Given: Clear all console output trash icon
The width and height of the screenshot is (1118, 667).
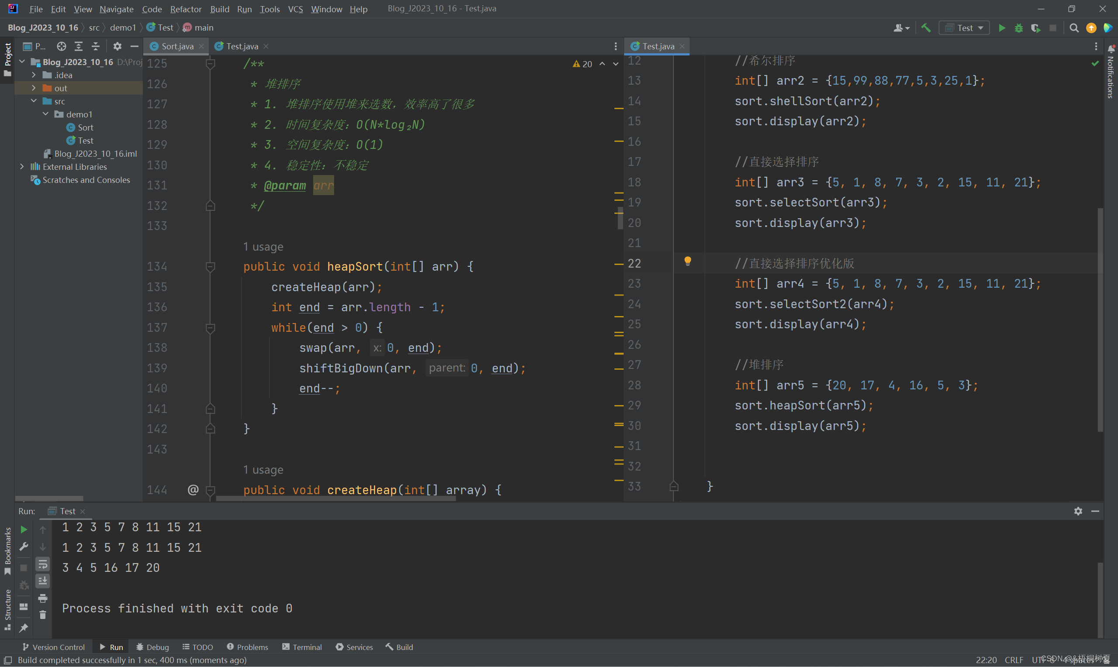Looking at the screenshot, I should pyautogui.click(x=43, y=615).
